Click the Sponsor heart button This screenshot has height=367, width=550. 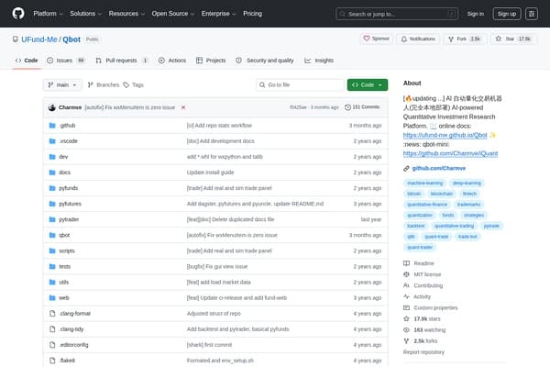coord(376,39)
